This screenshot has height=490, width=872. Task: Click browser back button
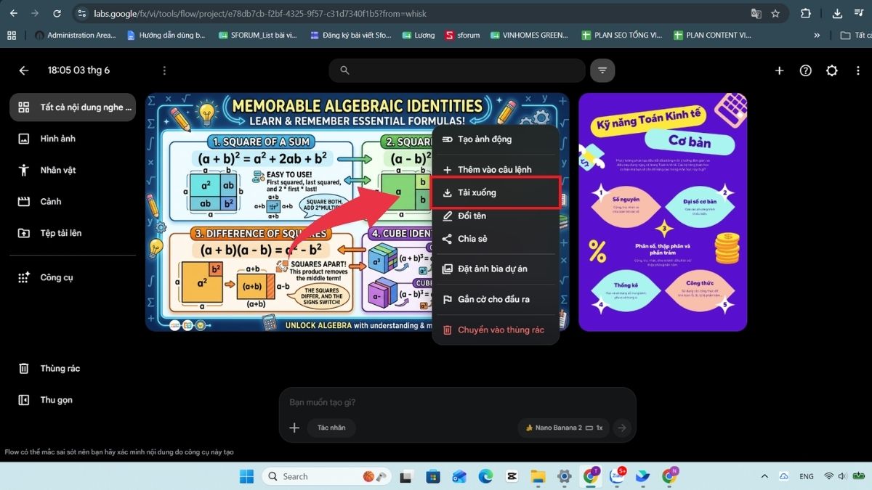14,13
